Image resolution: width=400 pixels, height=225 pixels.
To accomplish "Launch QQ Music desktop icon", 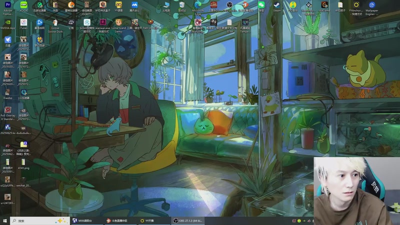I will point(292,6).
